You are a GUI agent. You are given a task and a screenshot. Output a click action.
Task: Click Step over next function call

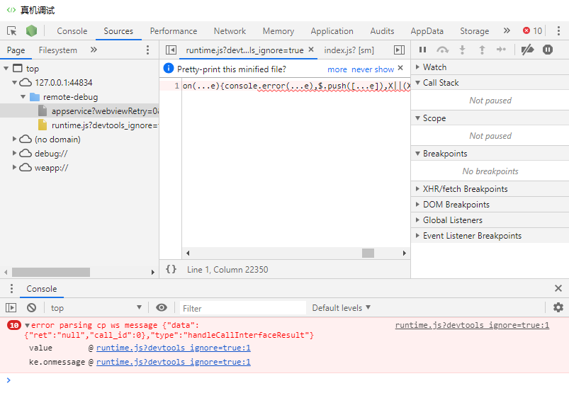pos(442,50)
